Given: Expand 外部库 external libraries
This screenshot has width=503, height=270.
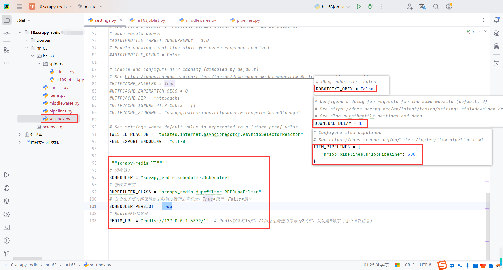Looking at the screenshot, I should pyautogui.click(x=20, y=134).
